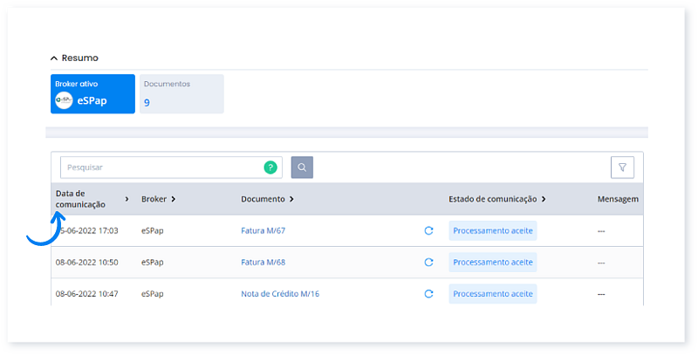Image resolution: width=698 pixels, height=355 pixels.
Task: Select the Documentos 9 summary card
Action: coord(181,93)
